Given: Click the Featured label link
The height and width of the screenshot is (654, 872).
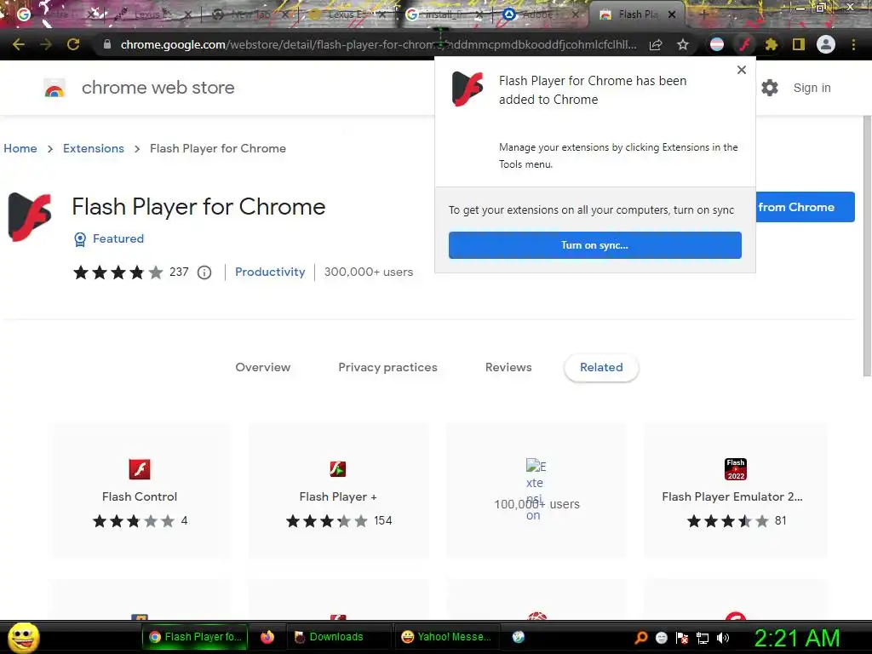Looking at the screenshot, I should pos(118,238).
